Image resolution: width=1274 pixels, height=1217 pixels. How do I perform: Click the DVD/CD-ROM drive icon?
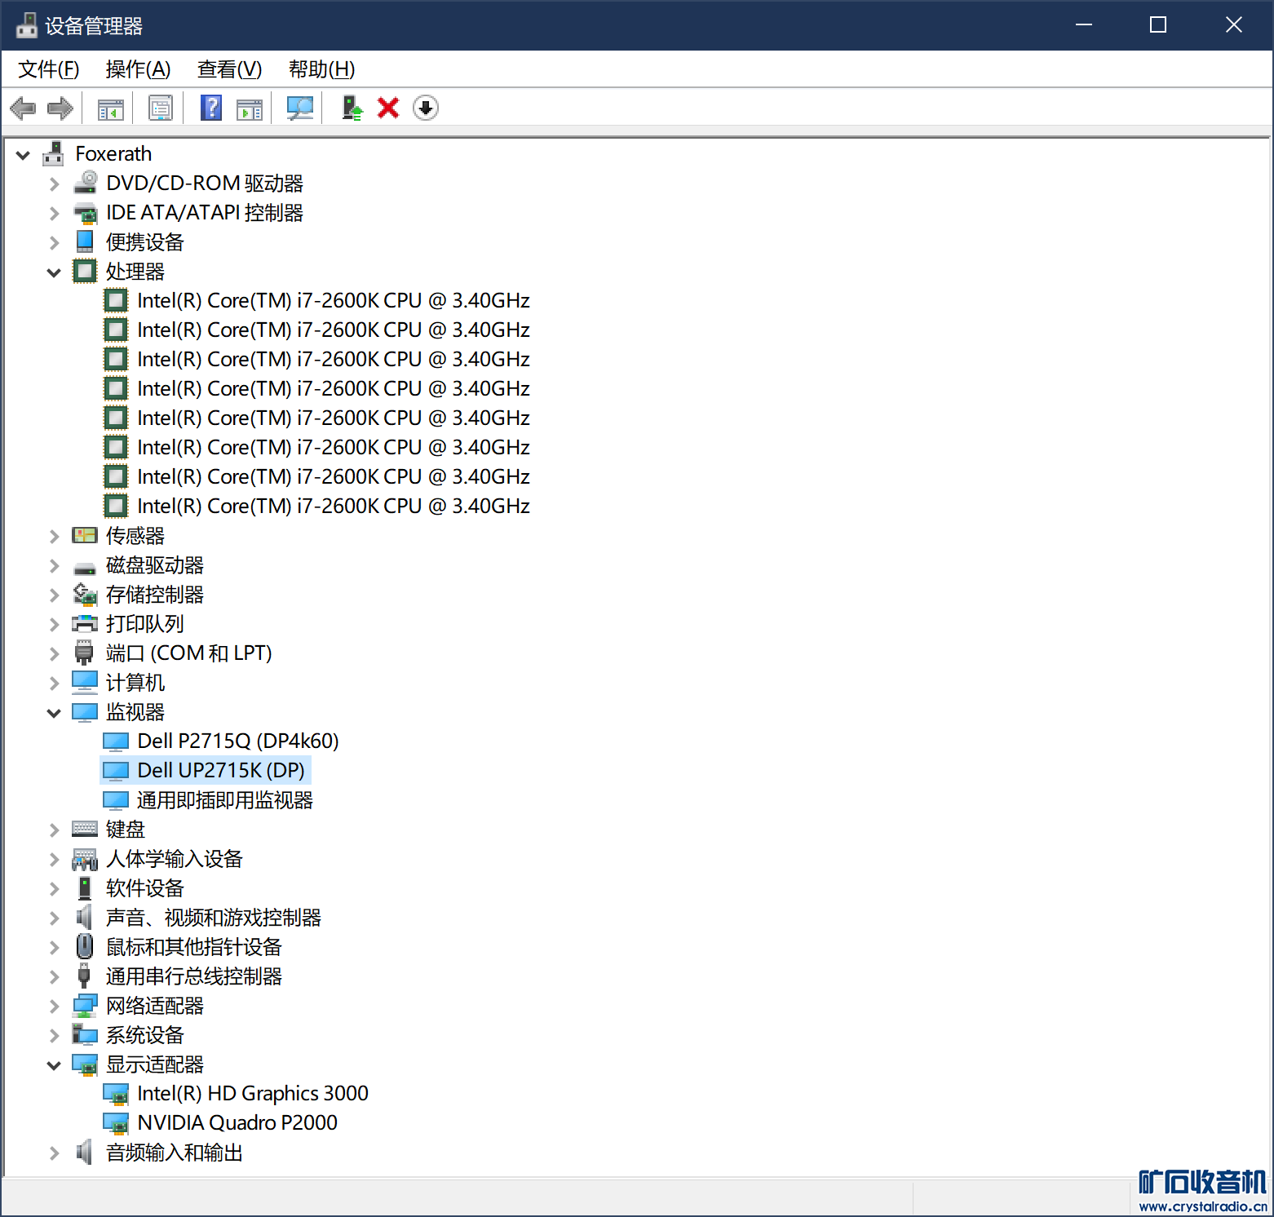coord(85,183)
